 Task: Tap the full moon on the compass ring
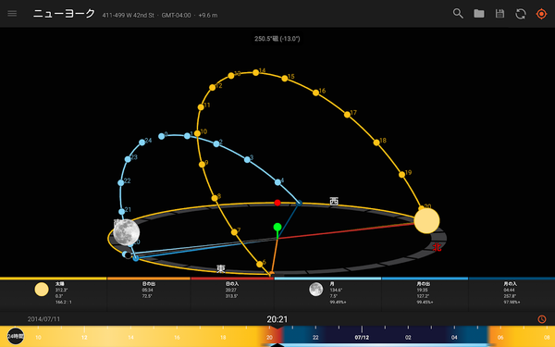point(127,232)
